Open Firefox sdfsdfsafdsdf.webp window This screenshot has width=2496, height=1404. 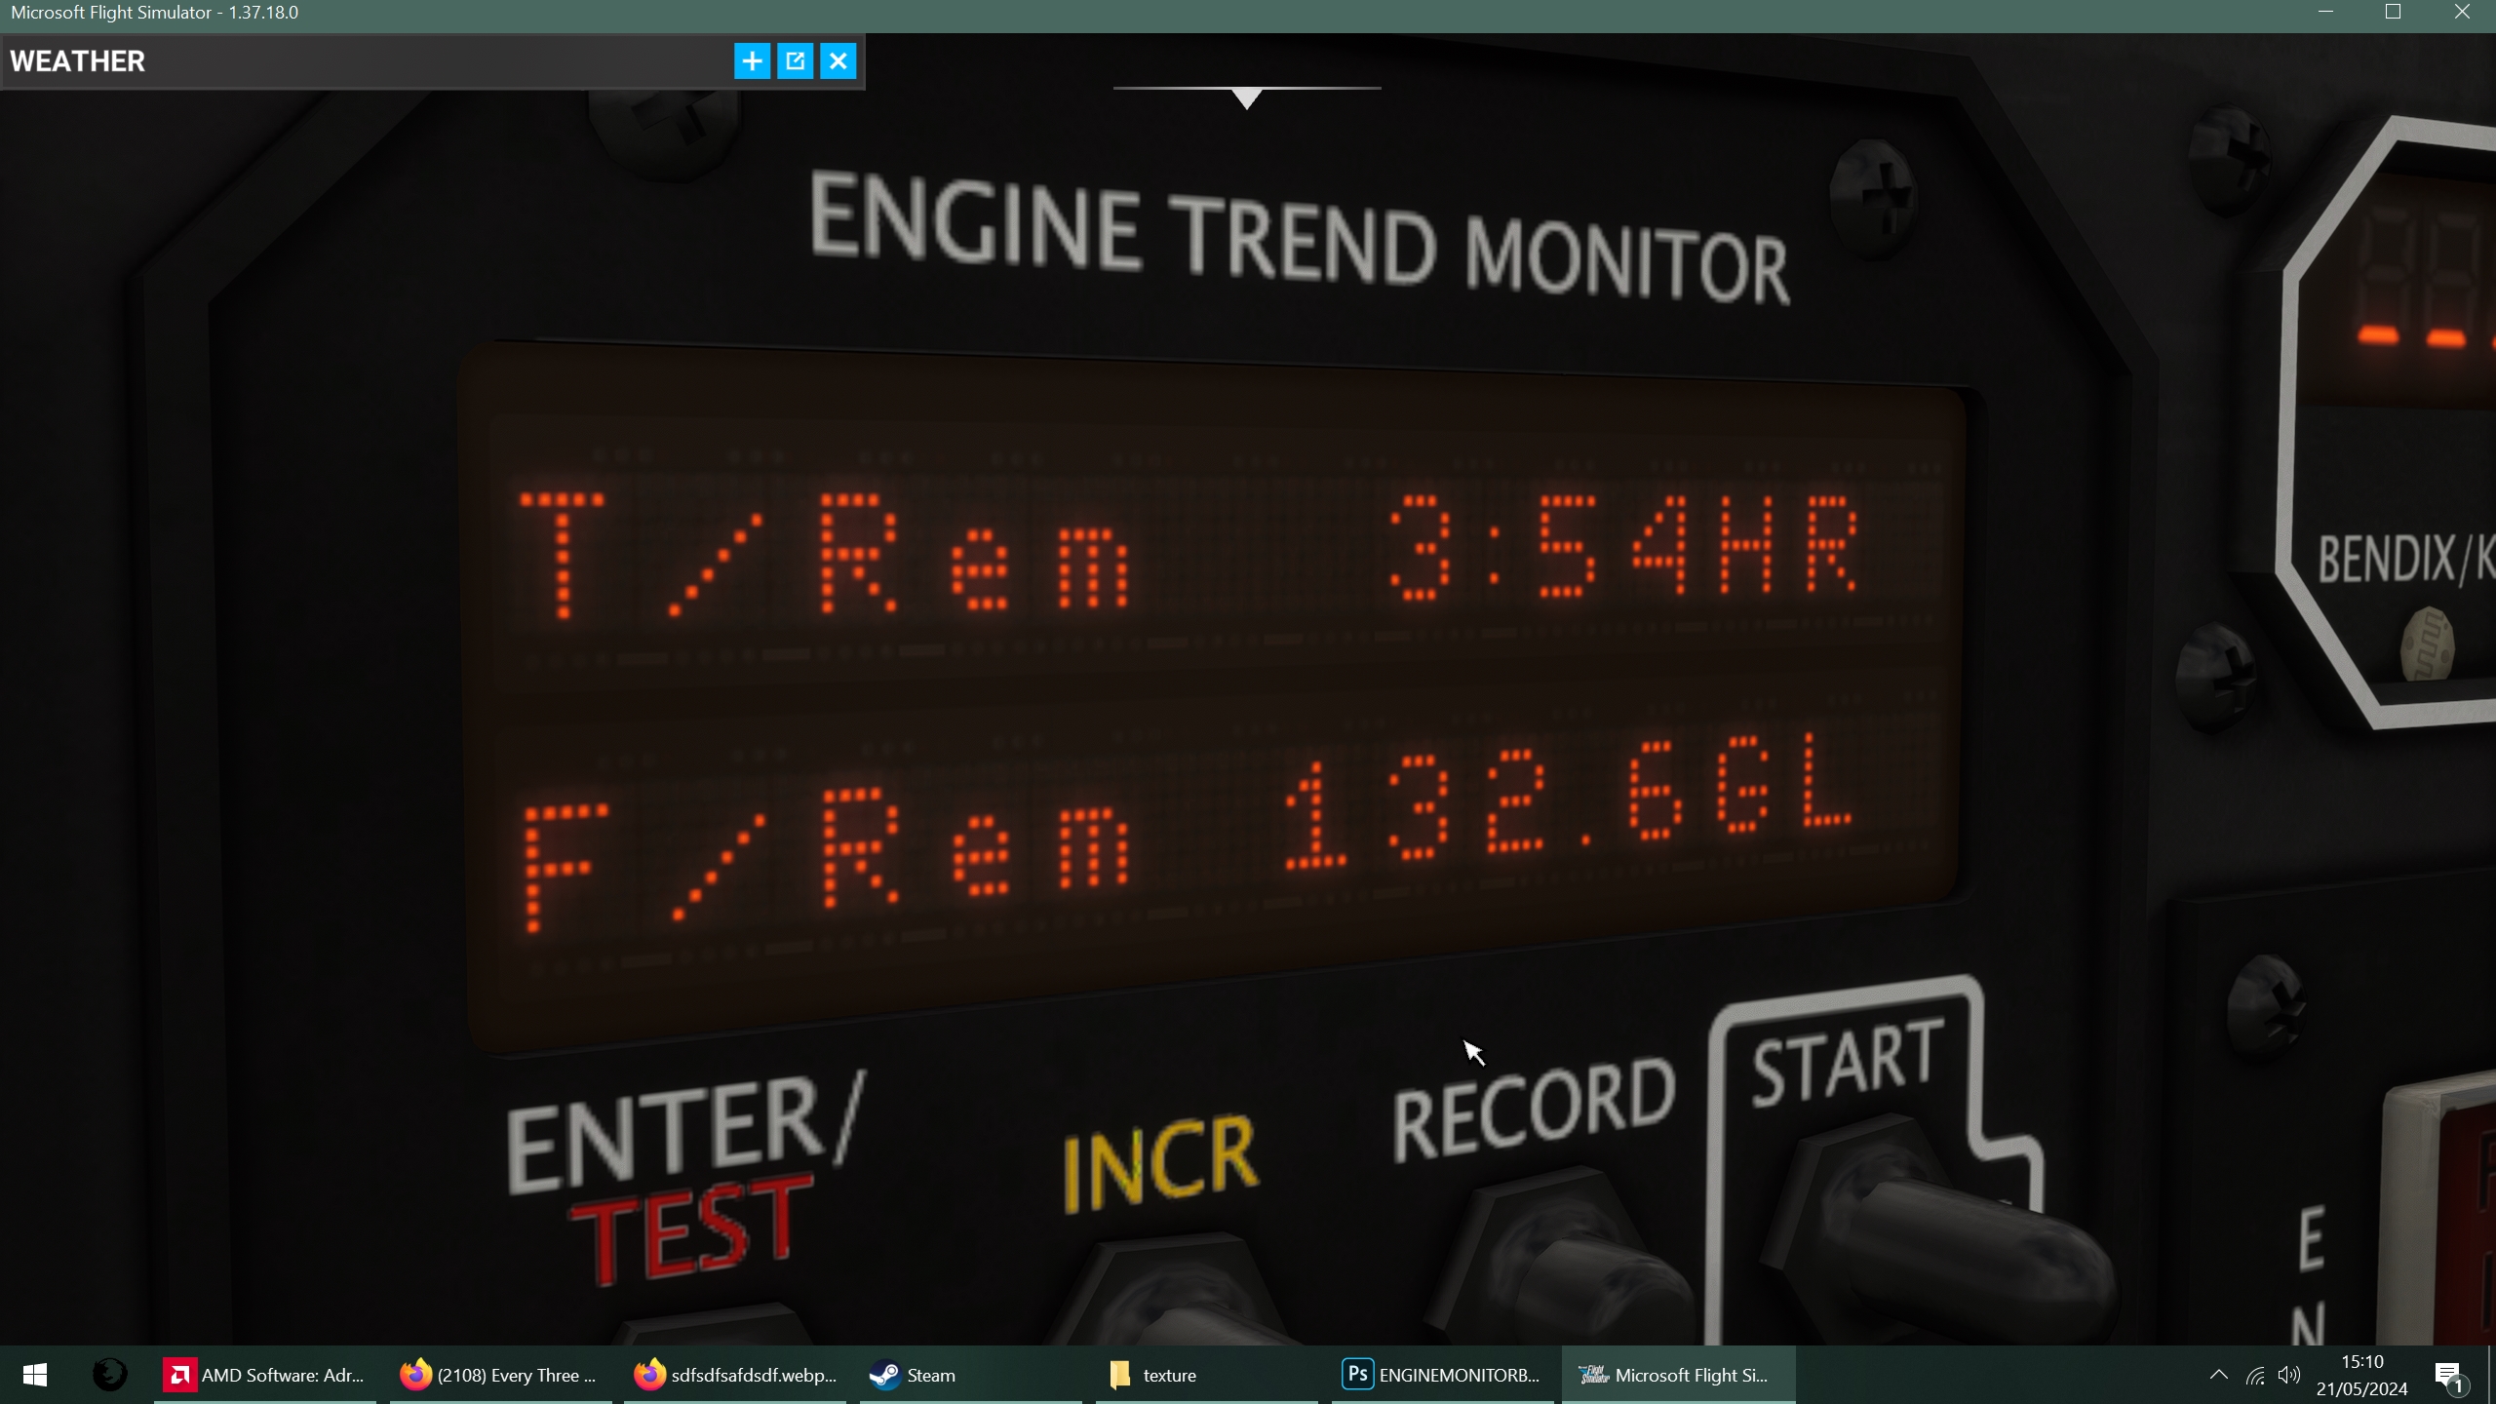click(735, 1375)
